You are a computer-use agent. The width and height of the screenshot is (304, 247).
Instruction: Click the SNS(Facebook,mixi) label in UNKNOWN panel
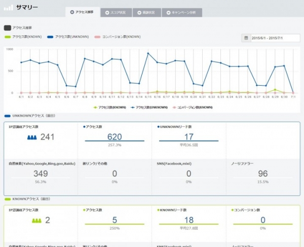[174, 163]
